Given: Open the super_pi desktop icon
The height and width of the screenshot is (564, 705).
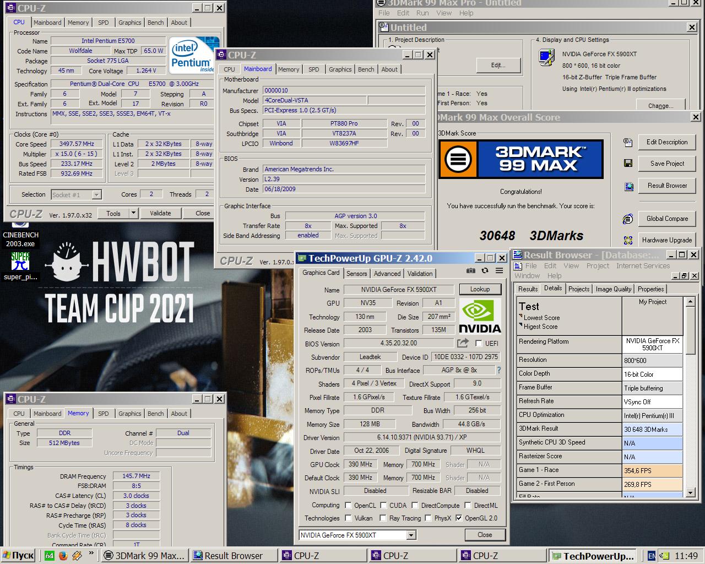Looking at the screenshot, I should click(x=20, y=266).
